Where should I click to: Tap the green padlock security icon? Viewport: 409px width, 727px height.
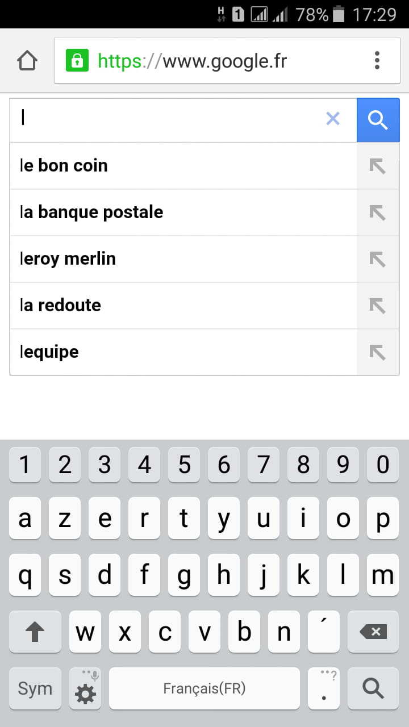click(x=77, y=60)
